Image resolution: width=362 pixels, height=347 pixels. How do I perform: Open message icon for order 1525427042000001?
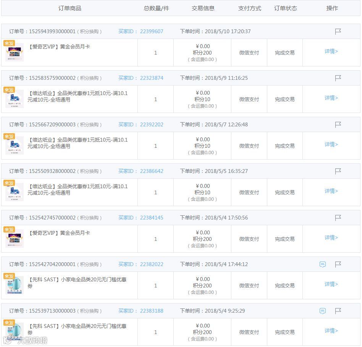[x=323, y=264]
